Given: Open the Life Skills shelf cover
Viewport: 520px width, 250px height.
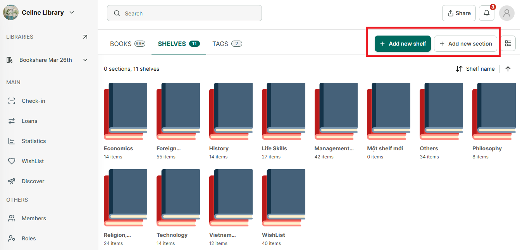Looking at the screenshot, I should point(284,111).
